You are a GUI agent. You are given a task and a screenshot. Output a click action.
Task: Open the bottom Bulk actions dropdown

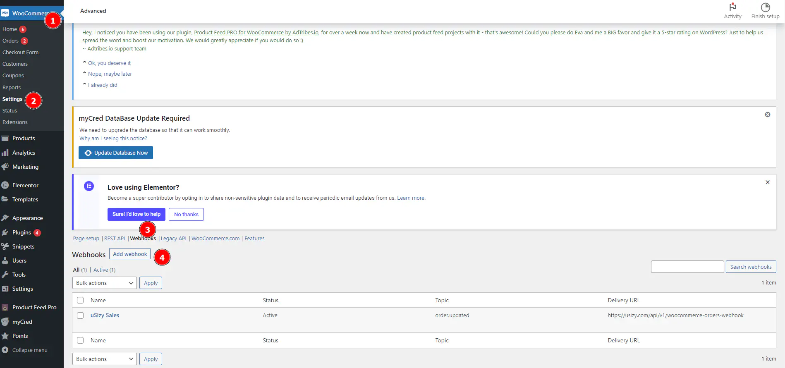tap(104, 359)
